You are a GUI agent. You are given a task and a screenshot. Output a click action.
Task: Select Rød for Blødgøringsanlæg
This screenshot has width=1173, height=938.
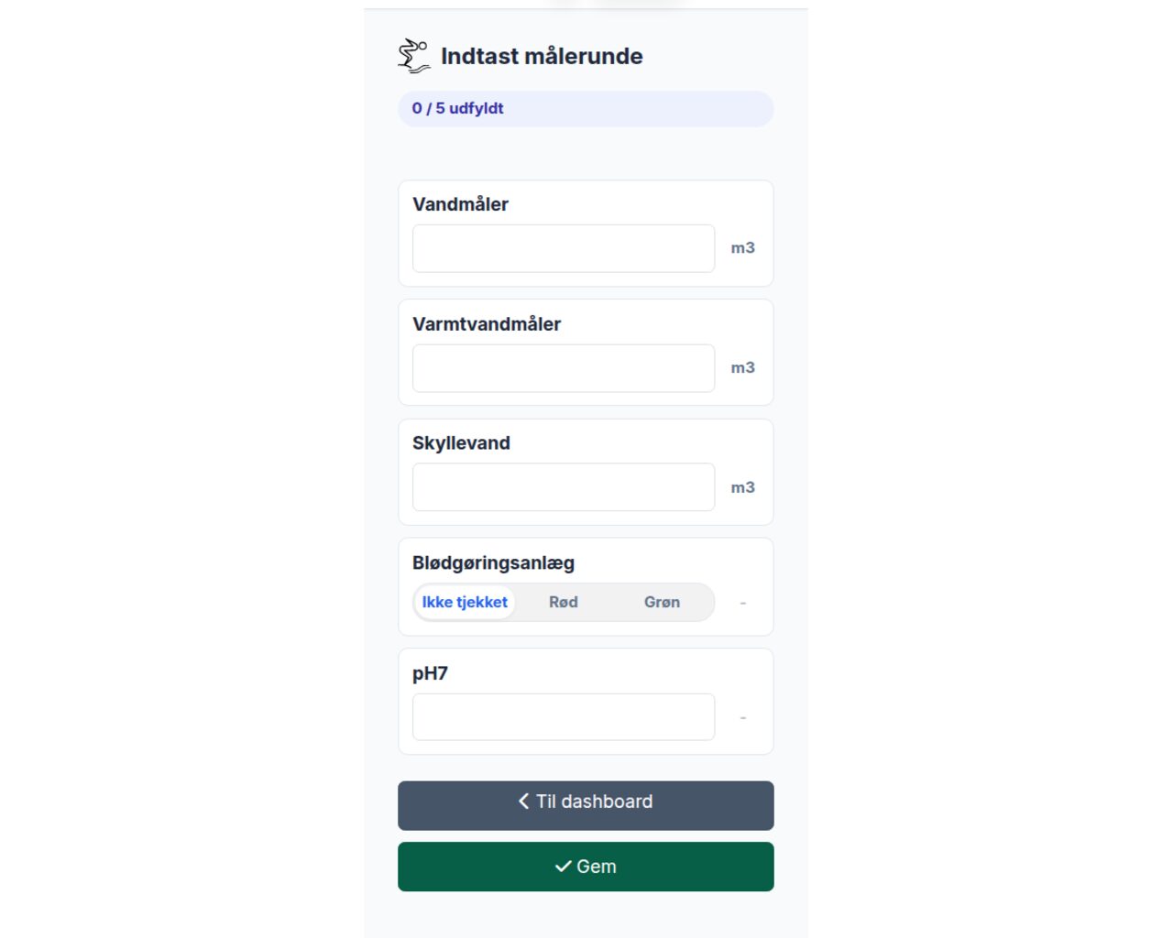click(564, 603)
